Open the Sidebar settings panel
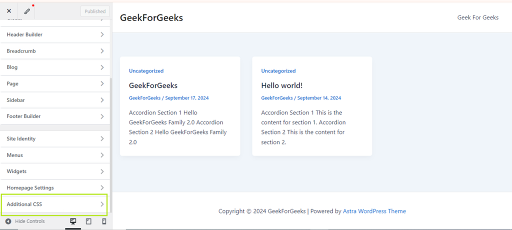Image resolution: width=512 pixels, height=230 pixels. click(x=54, y=100)
